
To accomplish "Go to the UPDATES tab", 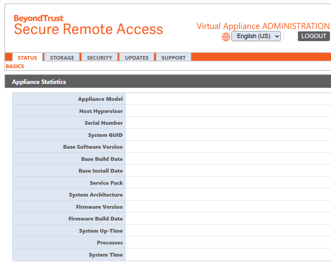I will (137, 58).
